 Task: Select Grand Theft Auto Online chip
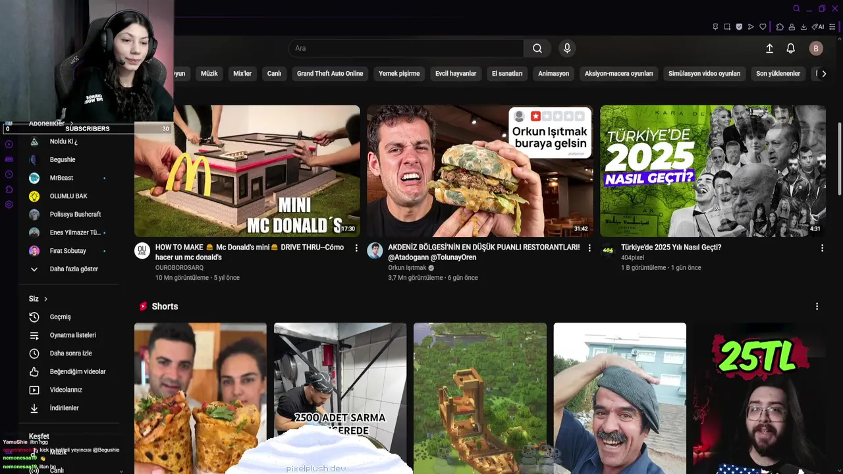(x=330, y=74)
